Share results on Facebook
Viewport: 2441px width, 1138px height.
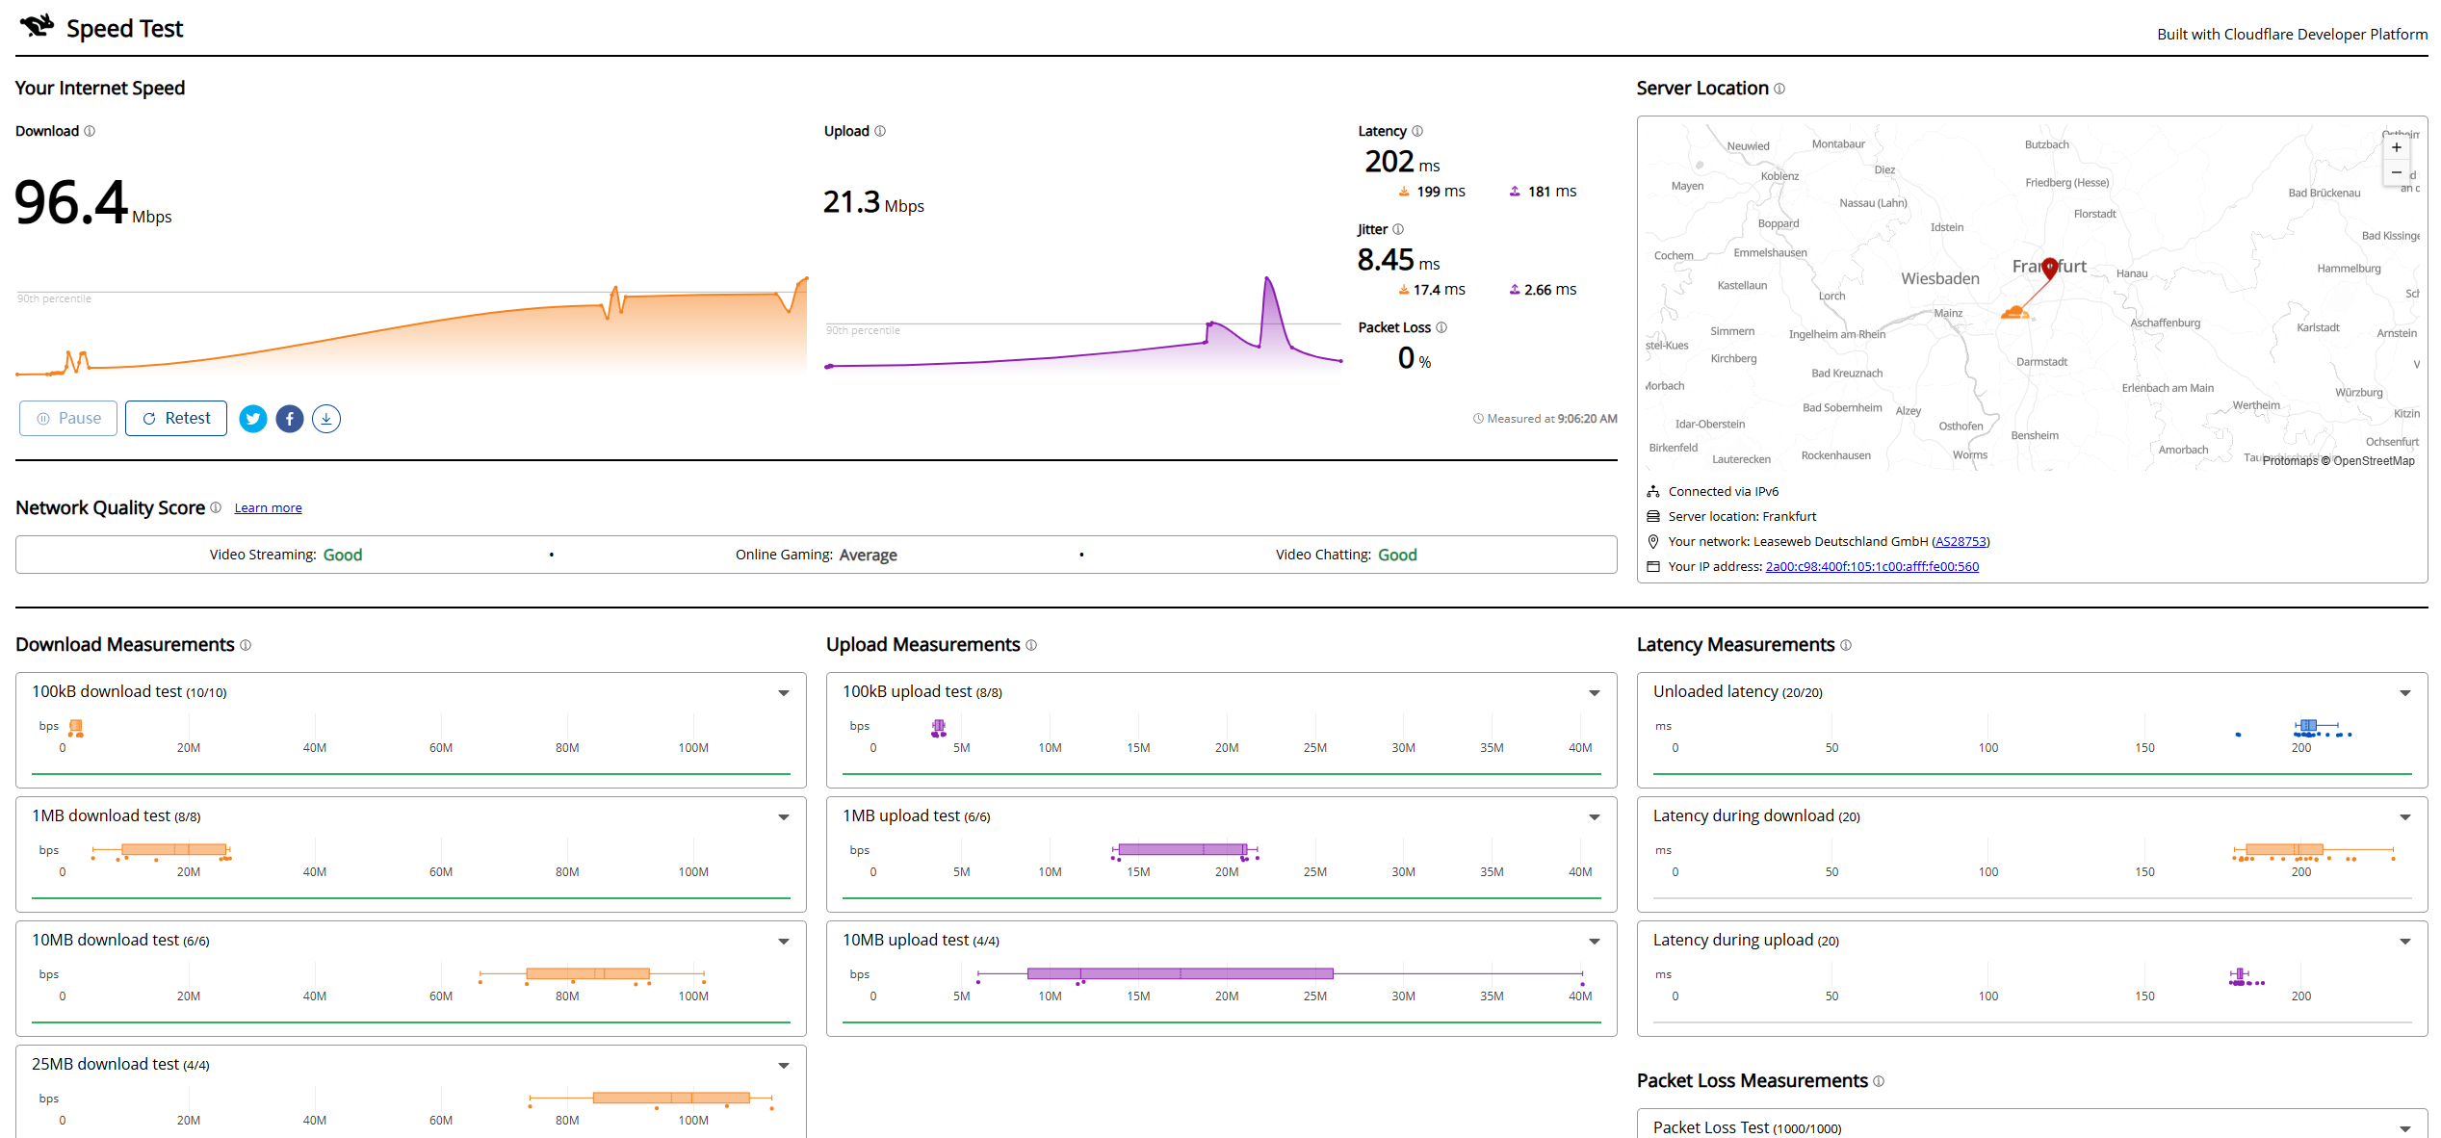290,419
